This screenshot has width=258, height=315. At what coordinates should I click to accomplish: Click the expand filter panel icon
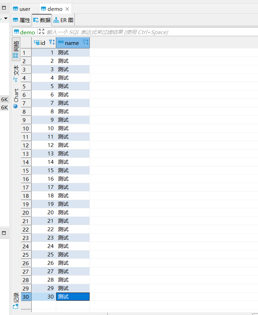click(41, 32)
